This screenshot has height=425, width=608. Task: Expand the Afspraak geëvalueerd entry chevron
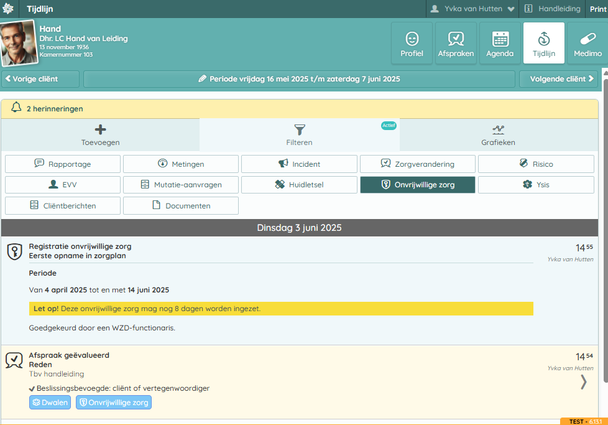pyautogui.click(x=583, y=382)
